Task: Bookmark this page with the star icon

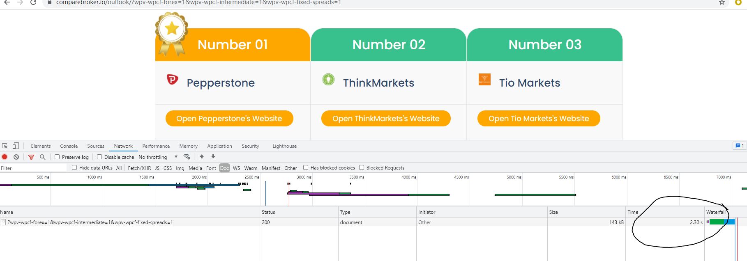Action: (x=722, y=2)
